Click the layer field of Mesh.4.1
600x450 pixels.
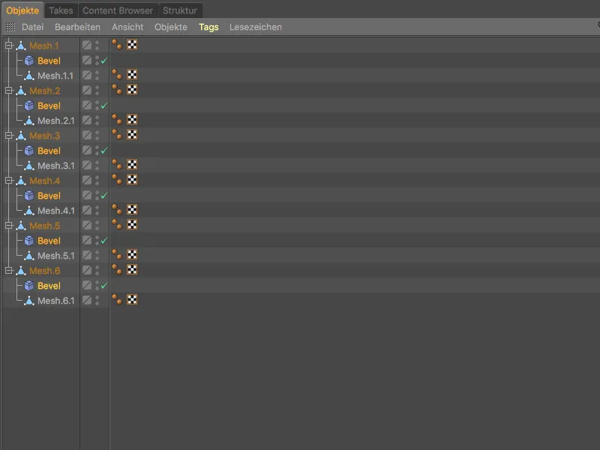87,210
